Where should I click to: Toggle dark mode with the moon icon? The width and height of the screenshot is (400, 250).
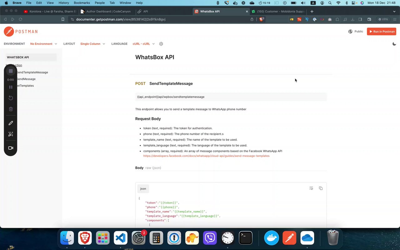pyautogui.click(x=394, y=44)
